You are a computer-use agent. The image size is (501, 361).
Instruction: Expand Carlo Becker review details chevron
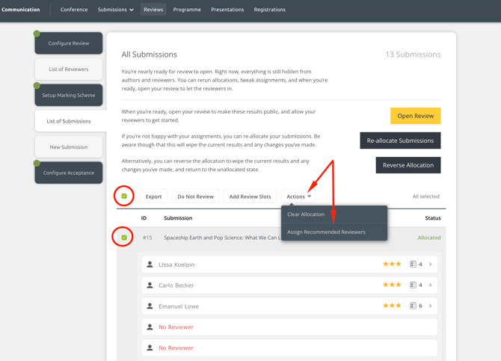coord(431,286)
